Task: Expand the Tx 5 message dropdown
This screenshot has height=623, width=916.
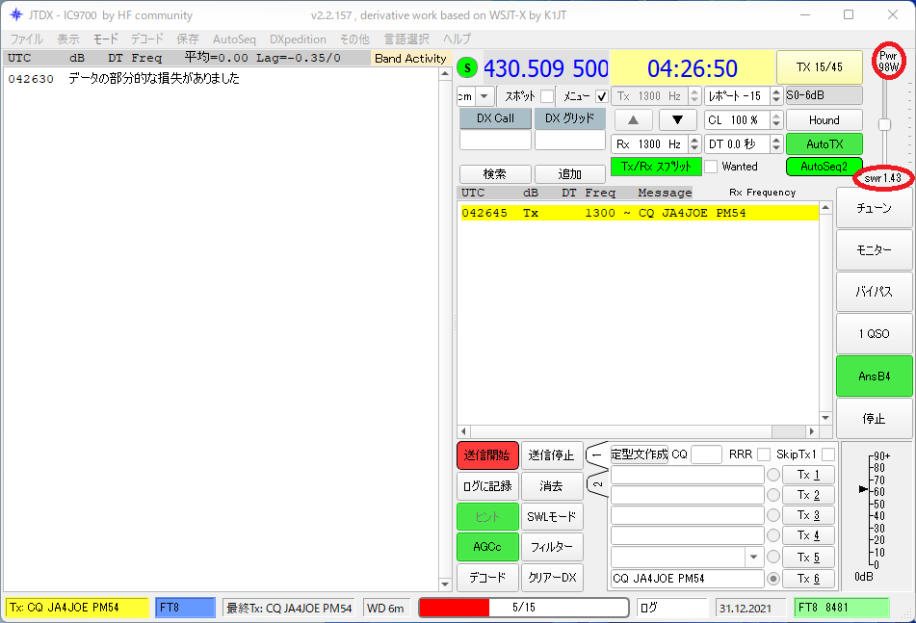Action: click(753, 557)
